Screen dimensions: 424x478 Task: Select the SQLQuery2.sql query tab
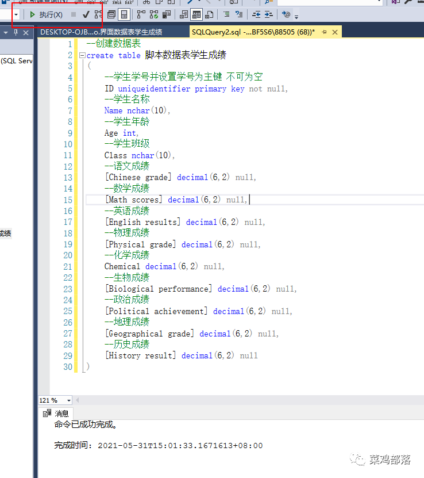click(x=253, y=32)
